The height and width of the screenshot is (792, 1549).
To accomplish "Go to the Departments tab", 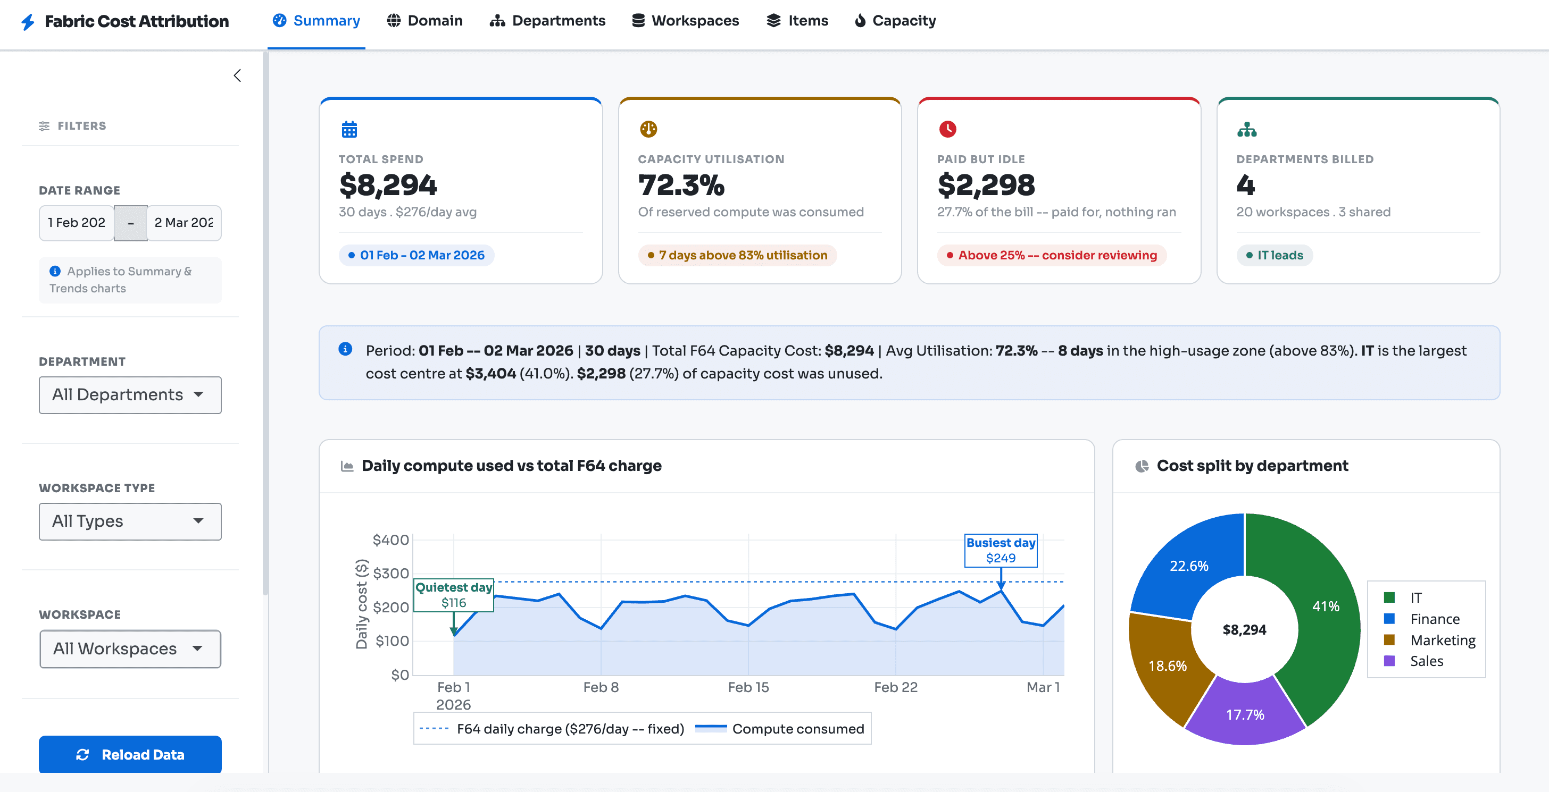I will pos(547,21).
